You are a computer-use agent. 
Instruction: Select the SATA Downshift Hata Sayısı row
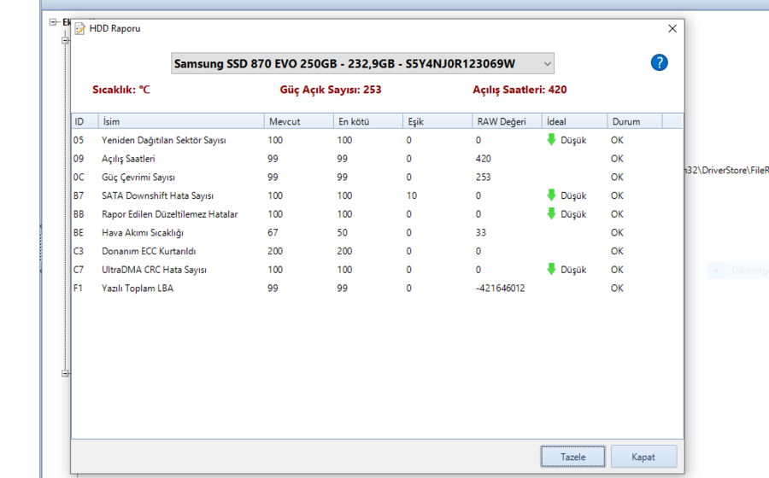(377, 195)
